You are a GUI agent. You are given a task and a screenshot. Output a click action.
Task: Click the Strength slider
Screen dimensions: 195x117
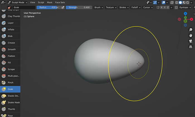(x=79, y=7)
